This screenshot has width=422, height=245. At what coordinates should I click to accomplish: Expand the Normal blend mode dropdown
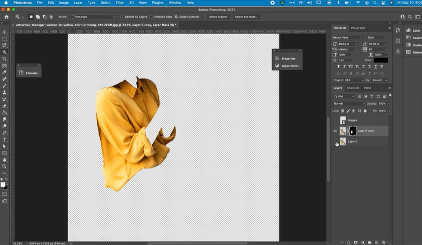[x=349, y=103]
